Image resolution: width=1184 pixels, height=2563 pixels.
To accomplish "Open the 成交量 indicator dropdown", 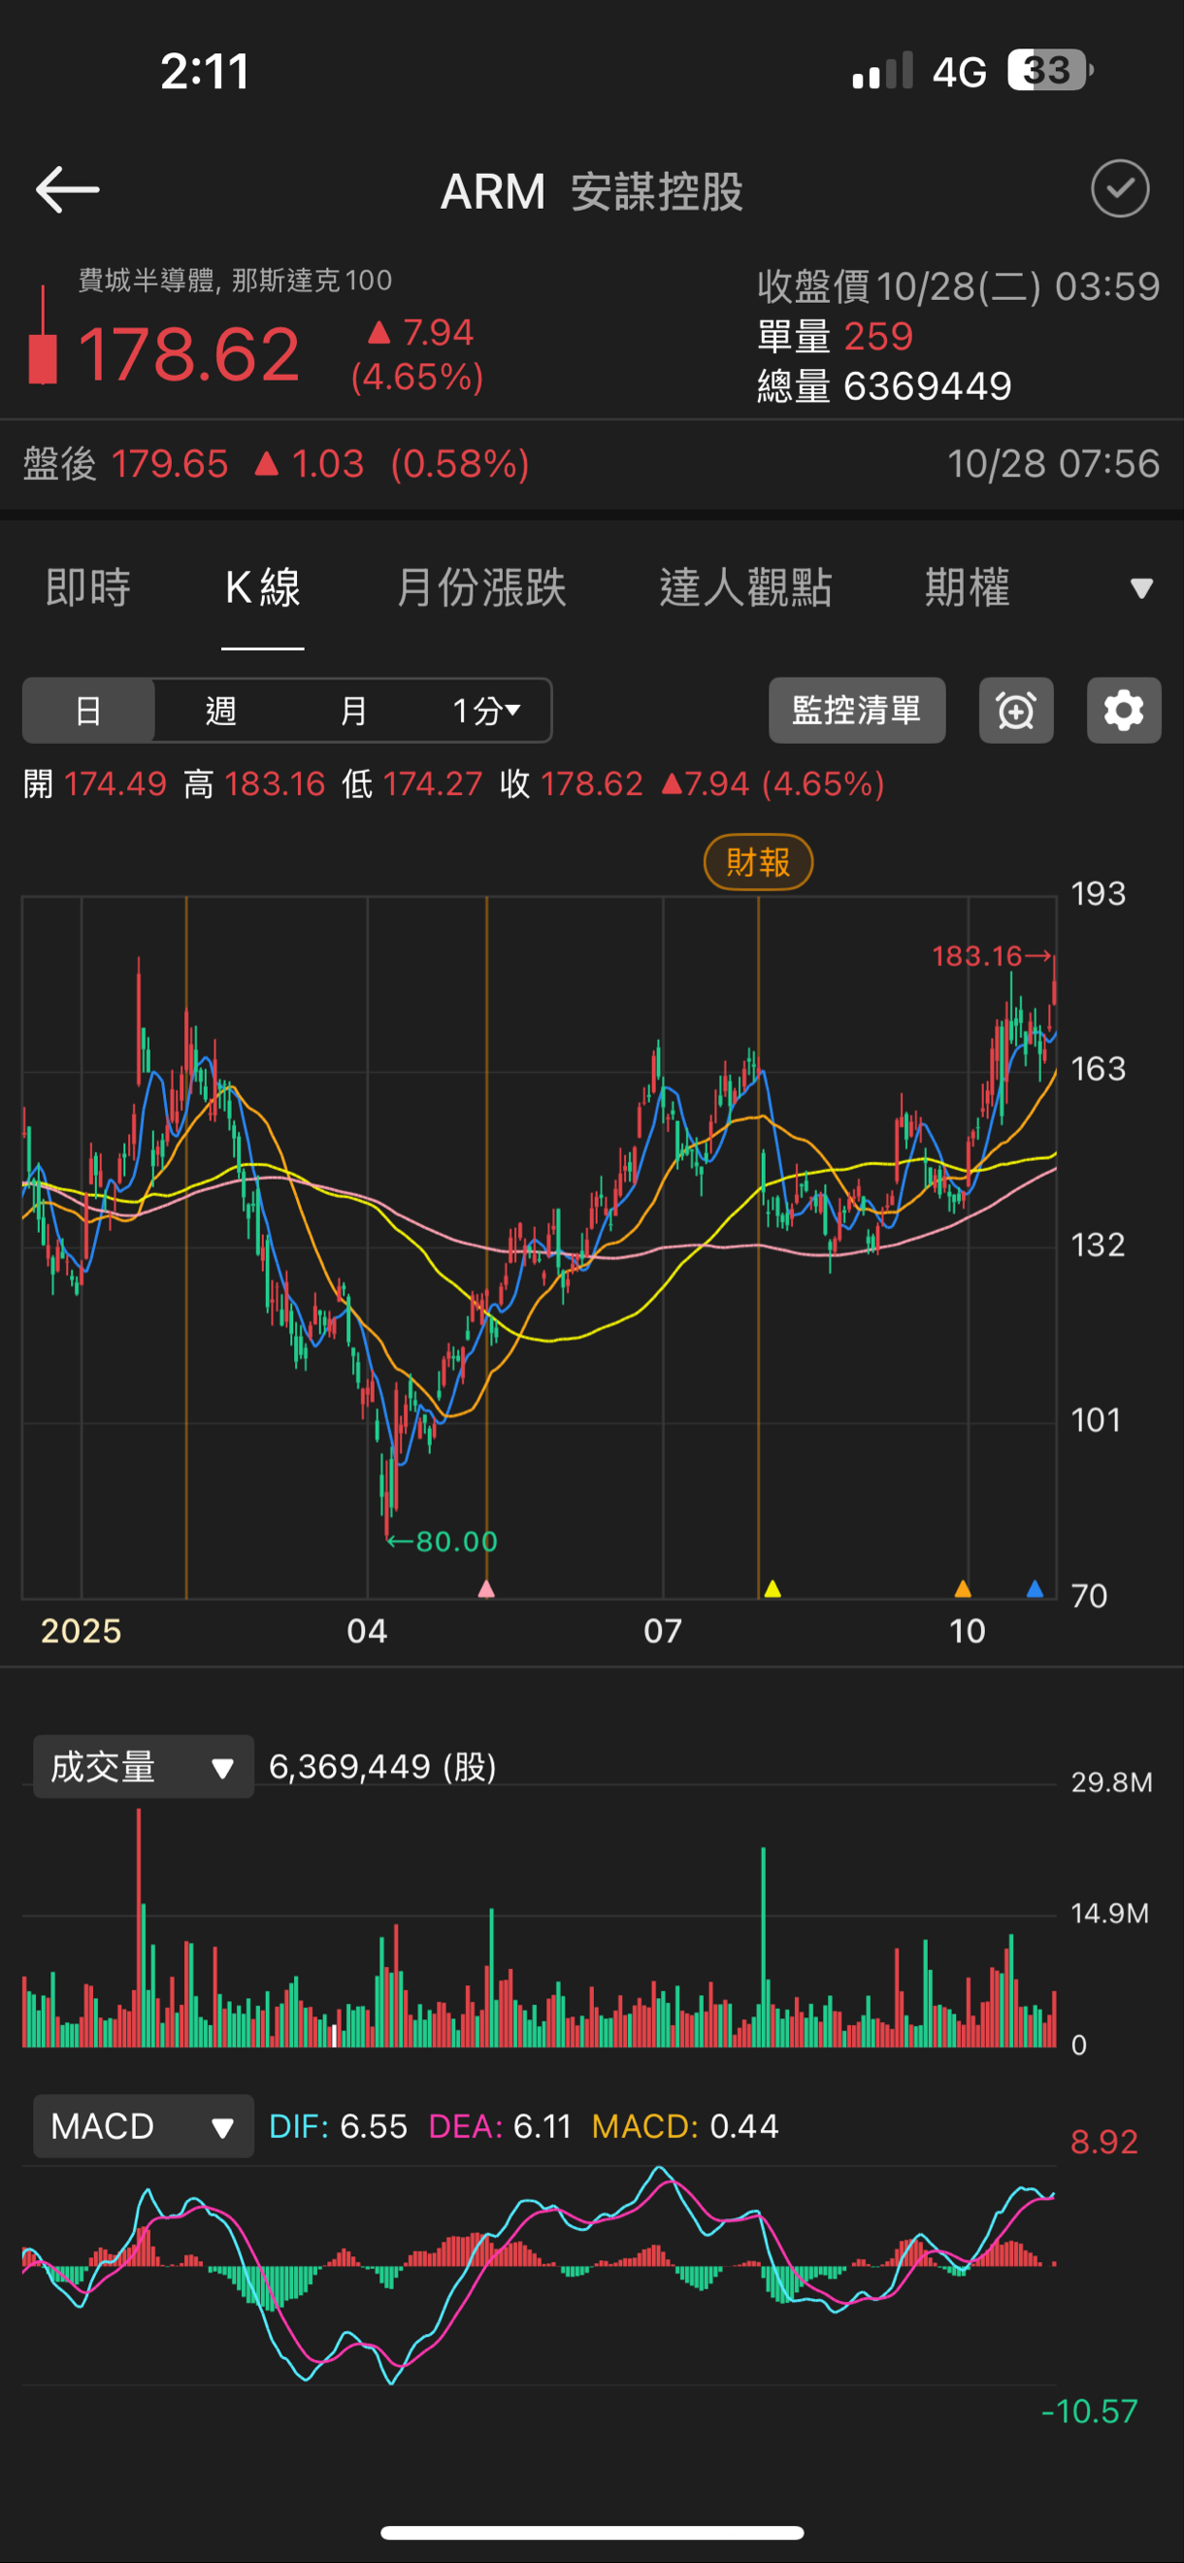I will coord(144,1767).
